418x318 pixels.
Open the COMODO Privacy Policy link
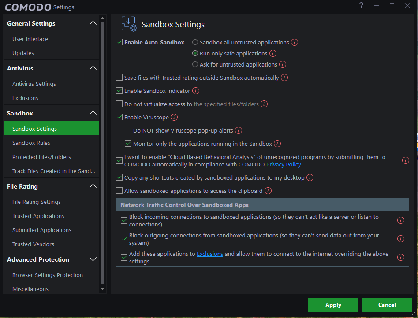tap(283, 165)
